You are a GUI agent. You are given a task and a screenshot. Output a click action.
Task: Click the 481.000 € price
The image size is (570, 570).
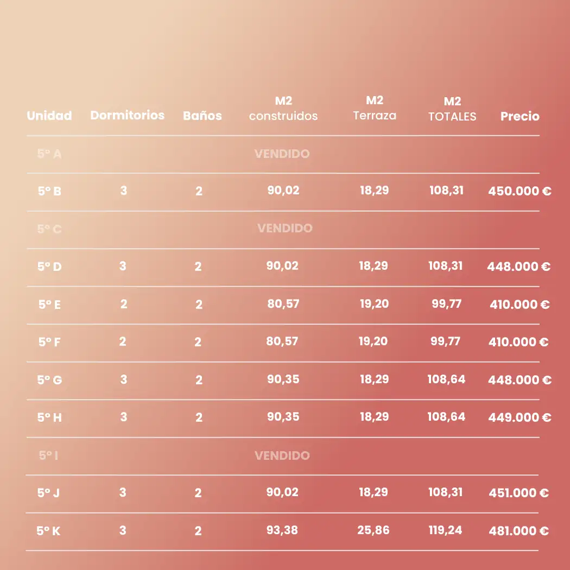point(519,531)
